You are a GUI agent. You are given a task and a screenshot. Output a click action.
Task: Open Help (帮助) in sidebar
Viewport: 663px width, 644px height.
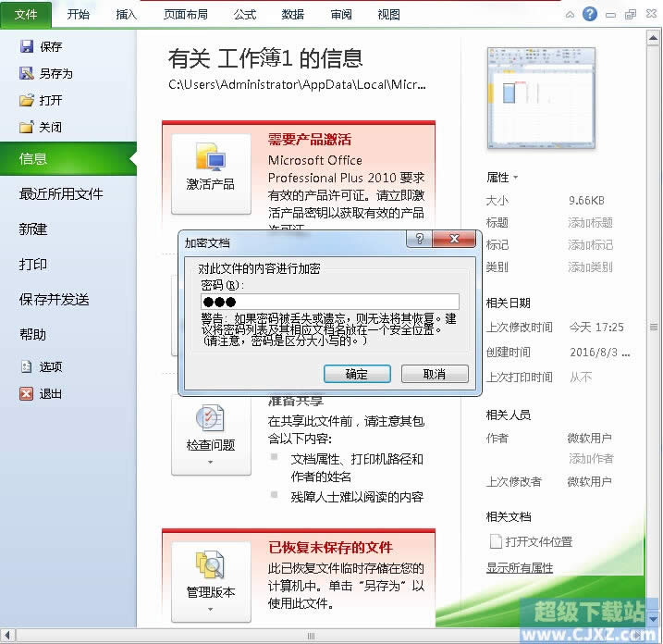click(x=33, y=335)
